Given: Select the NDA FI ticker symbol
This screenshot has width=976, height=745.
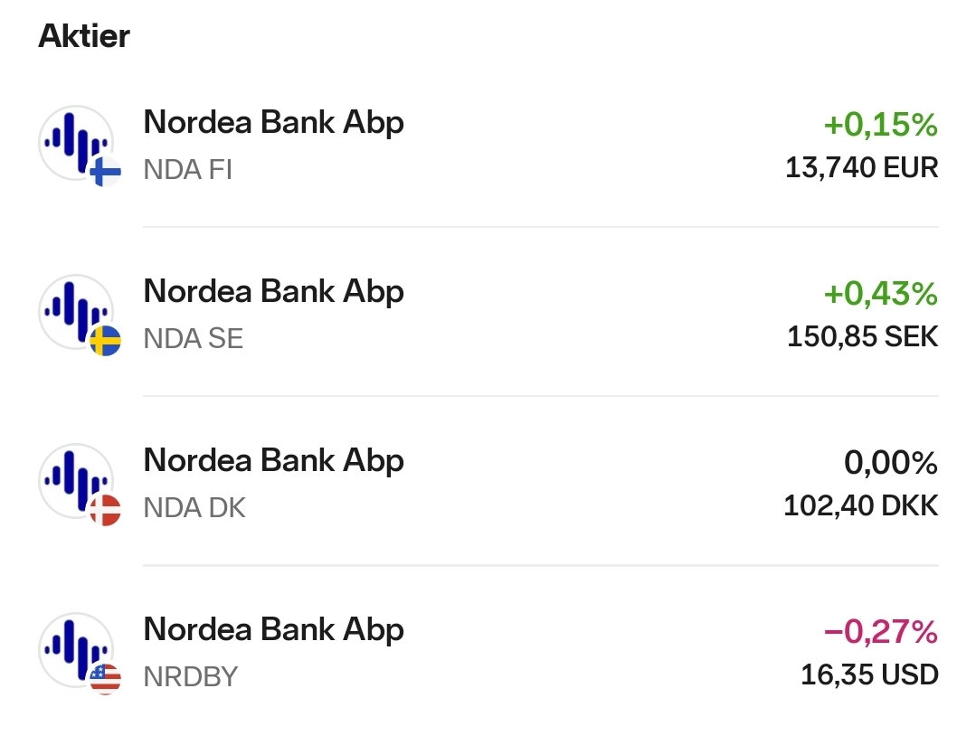Looking at the screenshot, I should pyautogui.click(x=187, y=169).
